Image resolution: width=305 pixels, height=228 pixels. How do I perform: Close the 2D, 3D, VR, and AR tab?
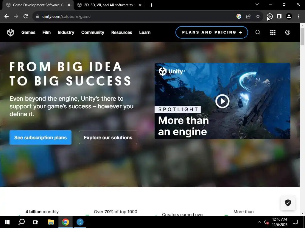pyautogui.click(x=140, y=5)
